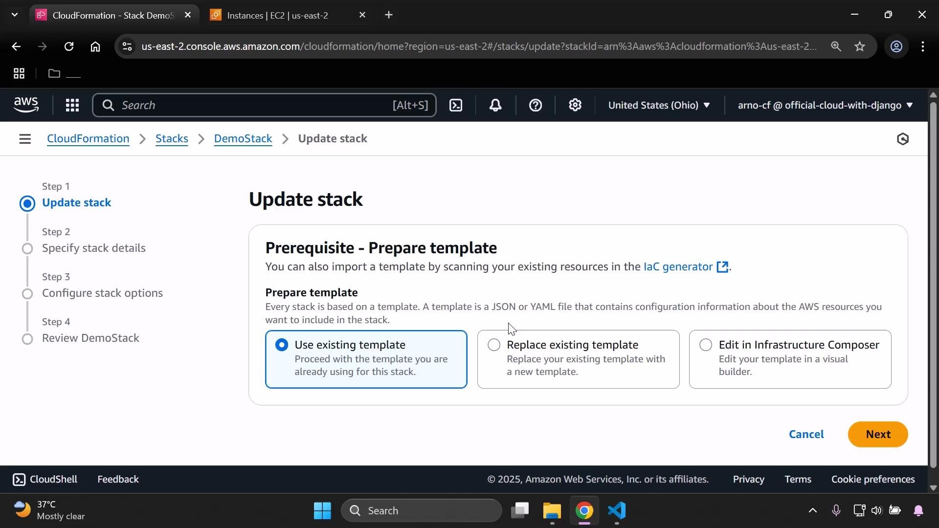Viewport: 939px width, 528px height.
Task: Open the browser apps grid shortcut
Action: click(x=19, y=74)
